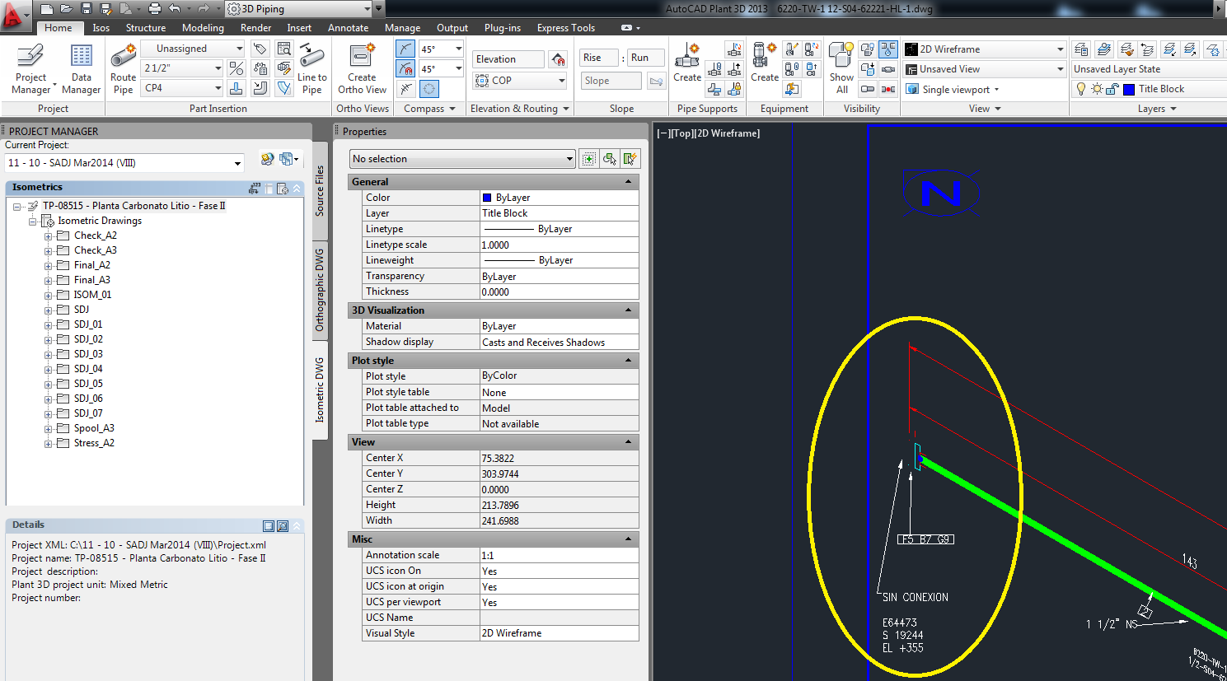
Task: Click the Run button in the Slope panel
Action: [x=645, y=58]
